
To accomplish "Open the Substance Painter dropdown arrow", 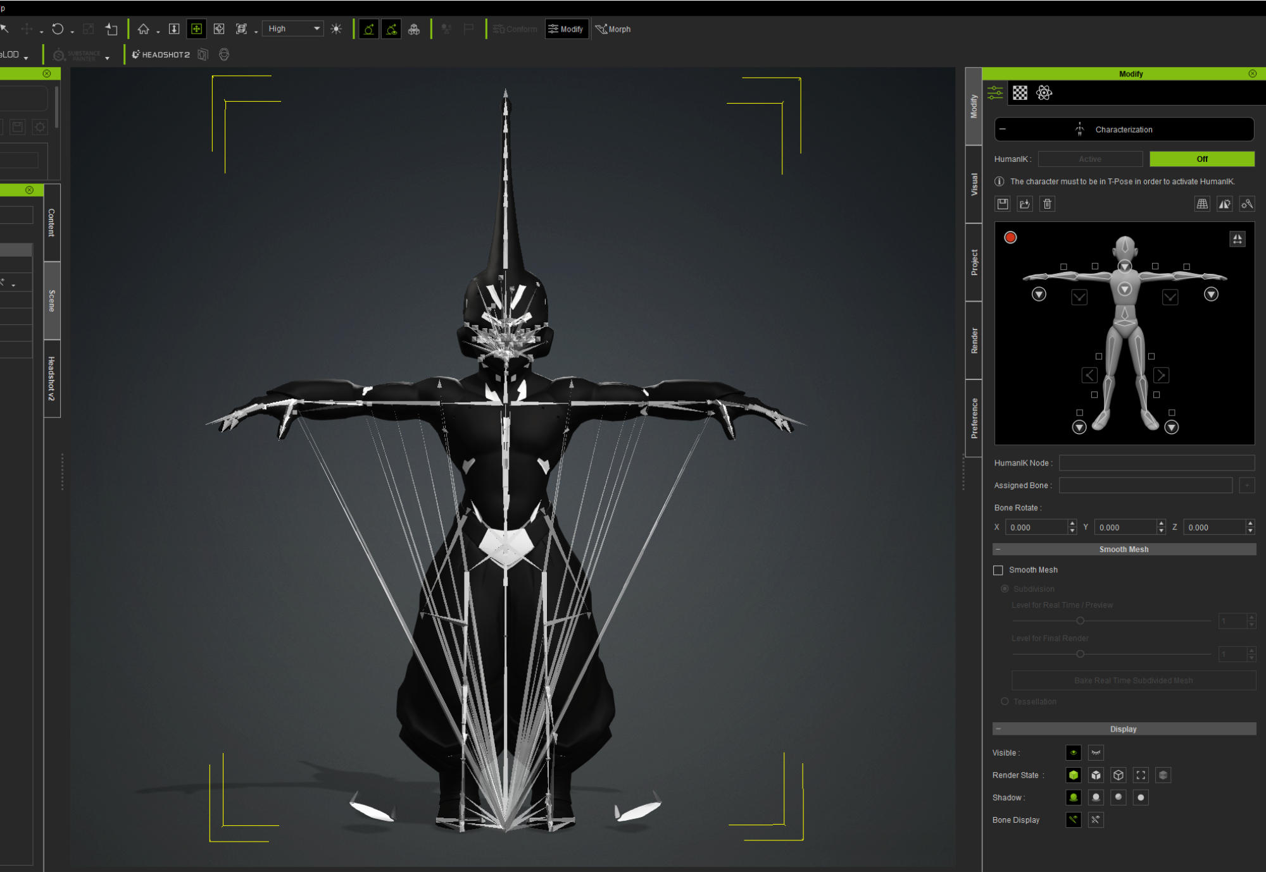I will (107, 58).
